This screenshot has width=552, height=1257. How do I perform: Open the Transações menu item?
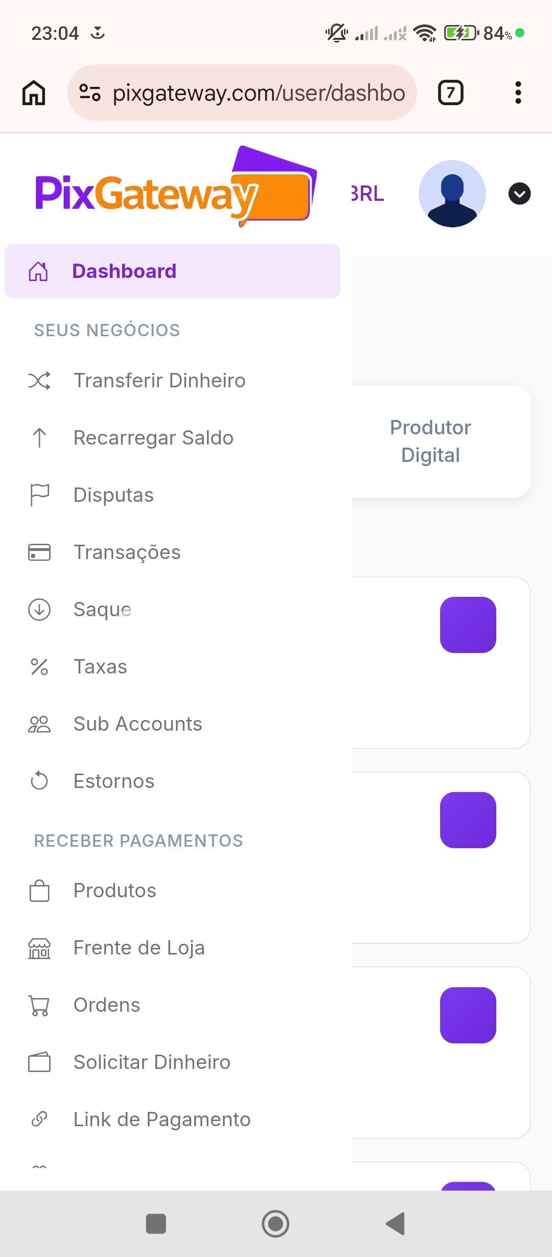point(127,552)
